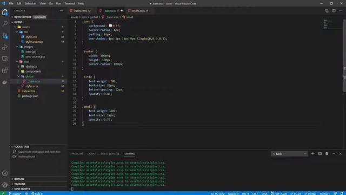Open the Explorer view in activity bar
Screen dimensions: 346x195
[x=5, y=12]
